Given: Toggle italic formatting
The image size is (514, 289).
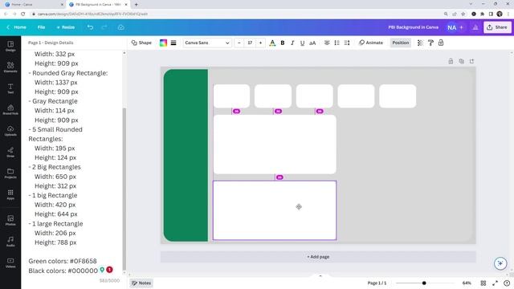Looking at the screenshot, I should click(x=292, y=43).
